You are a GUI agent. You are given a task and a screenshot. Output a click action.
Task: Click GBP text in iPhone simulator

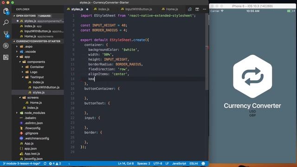pyautogui.click(x=252, y=116)
